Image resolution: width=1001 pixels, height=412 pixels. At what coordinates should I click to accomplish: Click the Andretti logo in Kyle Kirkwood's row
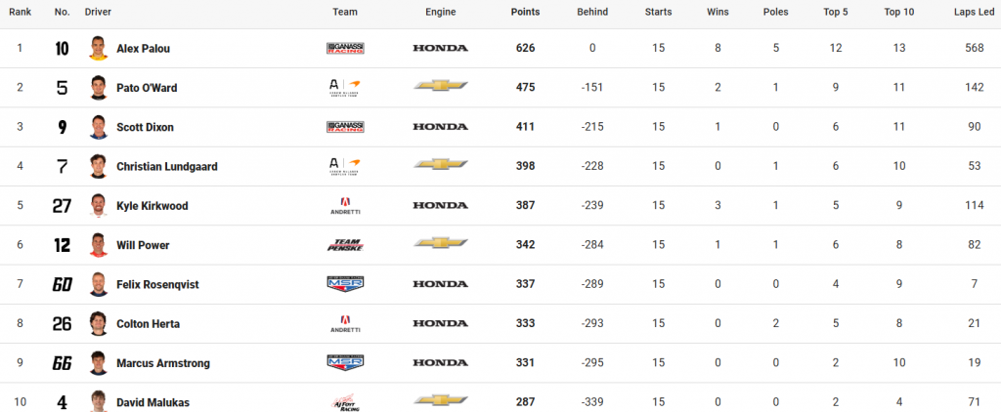(x=345, y=205)
